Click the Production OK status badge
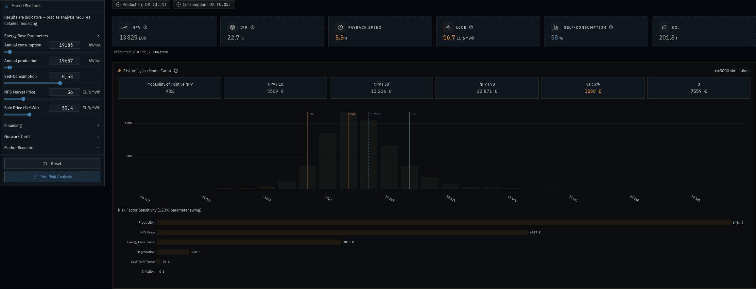The image size is (756, 289). [141, 5]
